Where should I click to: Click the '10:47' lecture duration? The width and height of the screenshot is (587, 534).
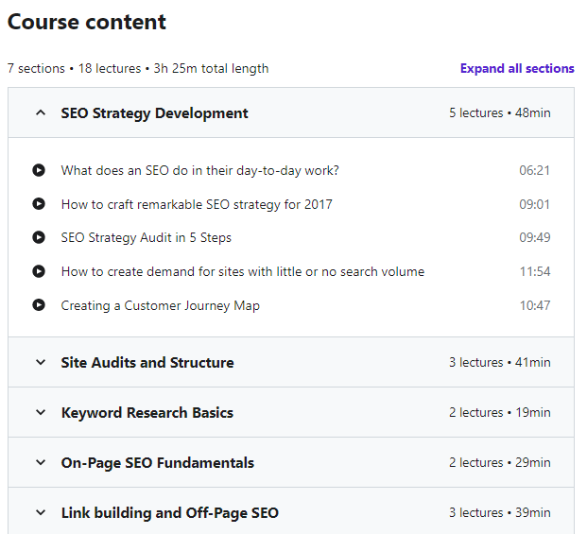tap(535, 305)
